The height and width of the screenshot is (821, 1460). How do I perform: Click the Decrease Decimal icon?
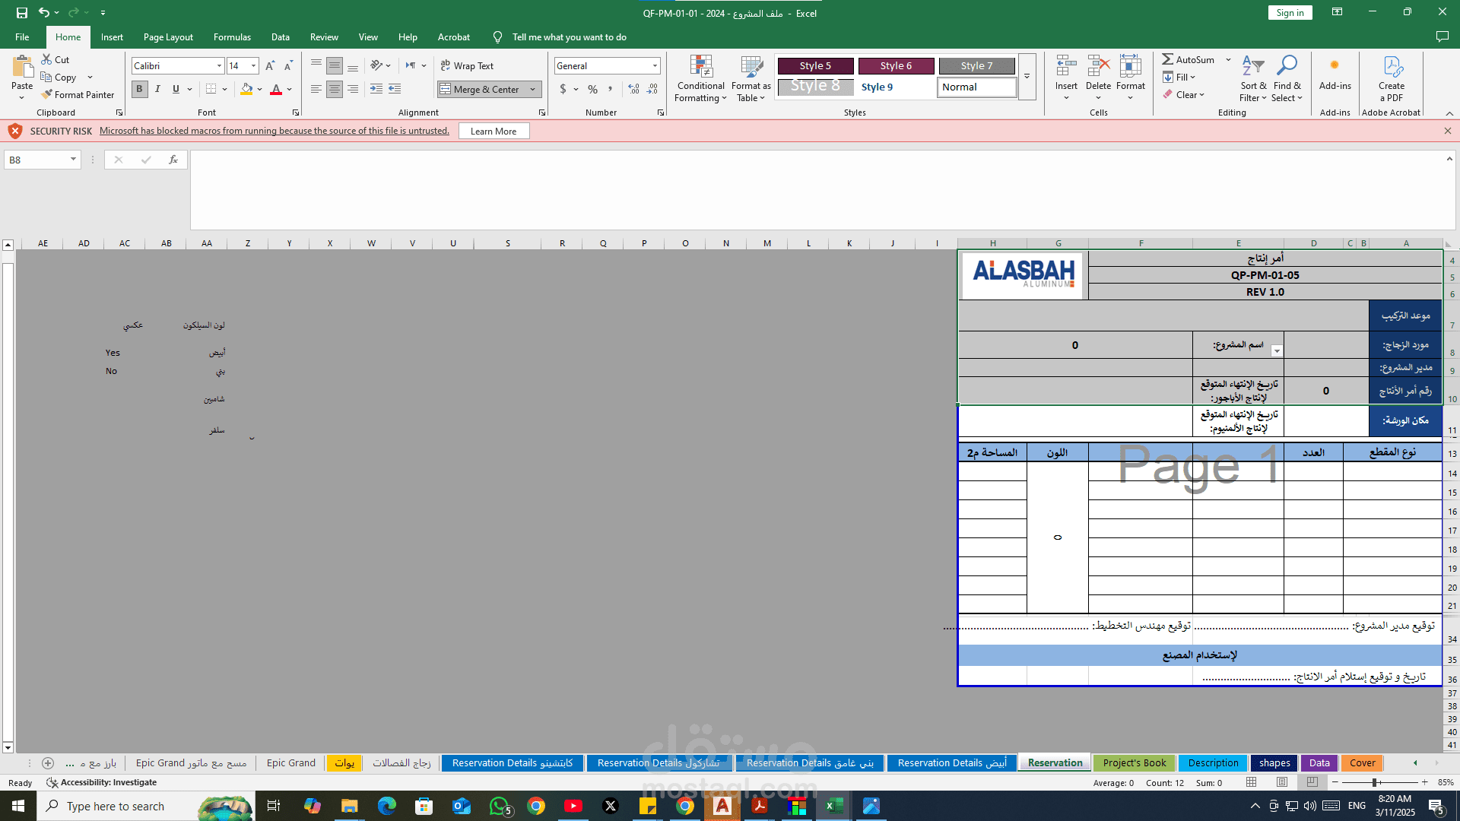click(652, 89)
